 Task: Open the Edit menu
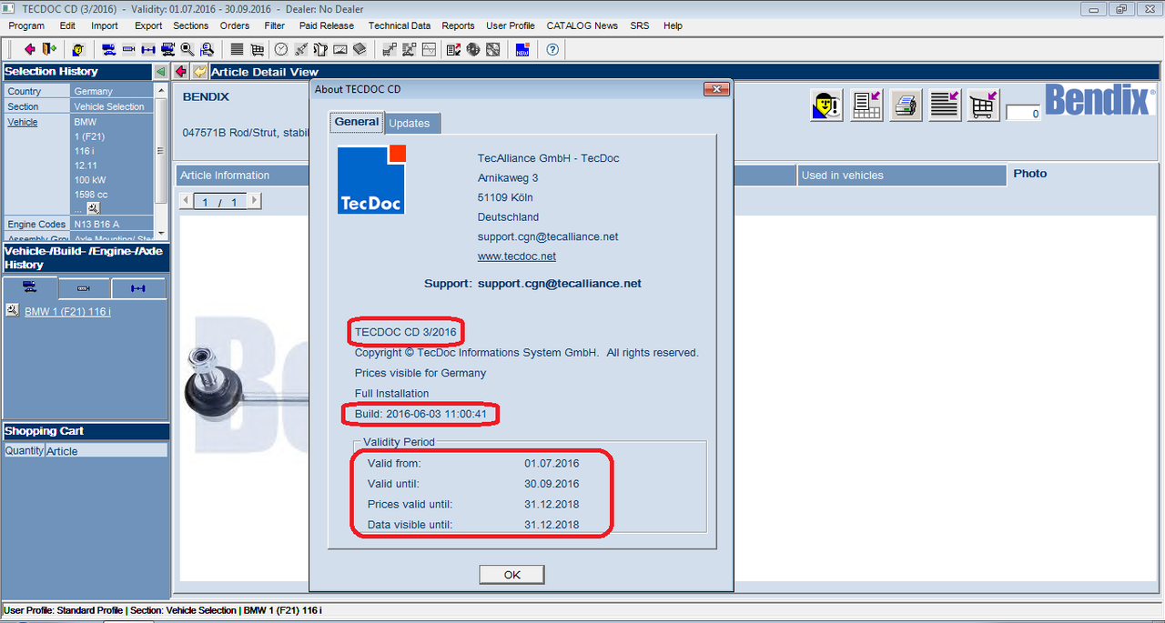point(67,25)
